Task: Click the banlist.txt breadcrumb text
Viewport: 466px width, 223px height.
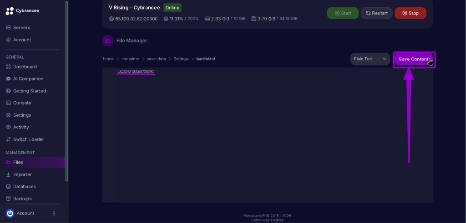Action: 206,59
